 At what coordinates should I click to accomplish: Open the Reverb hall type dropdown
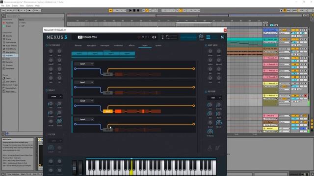[214, 98]
